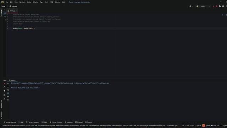Image resolution: width=227 pixels, height=128 pixels.
Task: Click CRLF line separator in status bar
Action: tap(187, 126)
